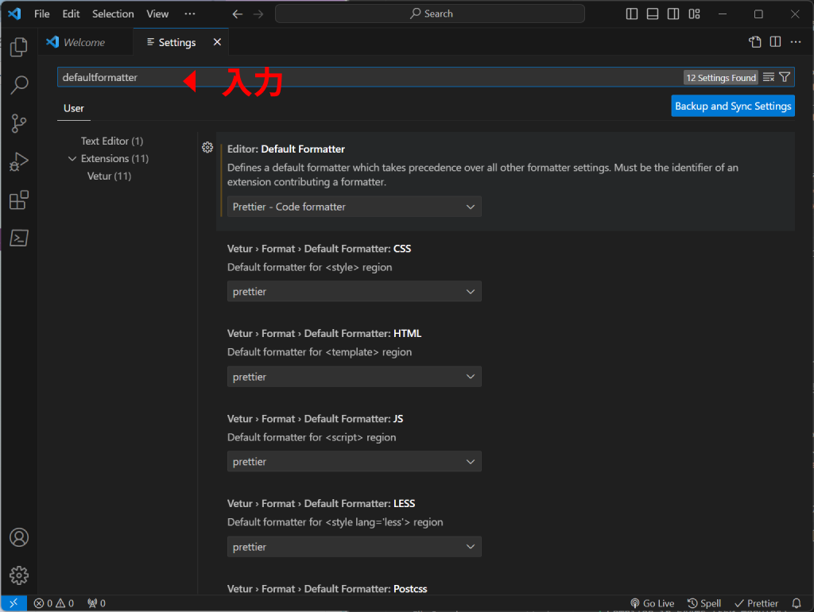Click Vetur Default Formatter: JS heading
Viewport: 814px width, 612px height.
tap(315, 418)
